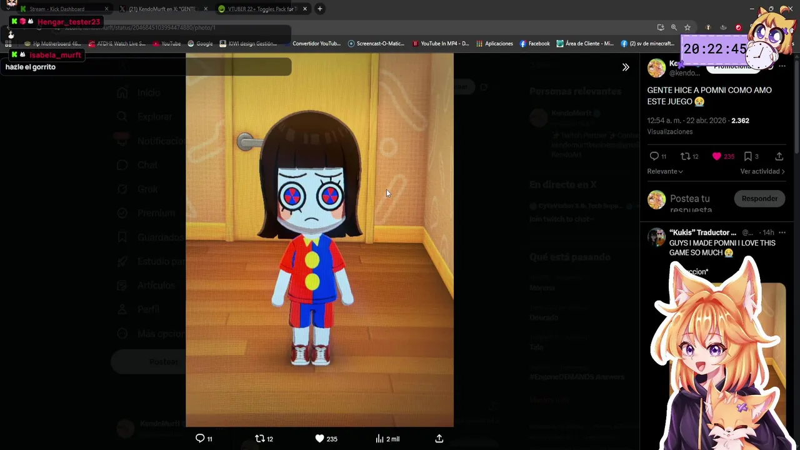This screenshot has height=450, width=800.
Task: Open the "Kukis" Traductor profile name
Action: (x=702, y=232)
